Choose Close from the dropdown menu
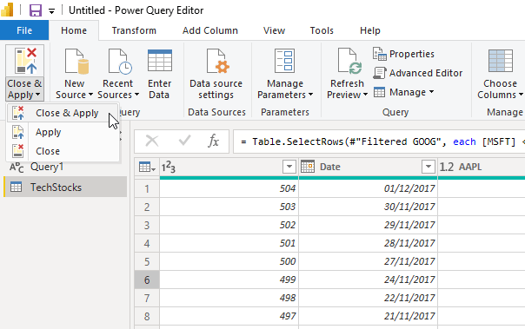The width and height of the screenshot is (525, 329). (63, 151)
